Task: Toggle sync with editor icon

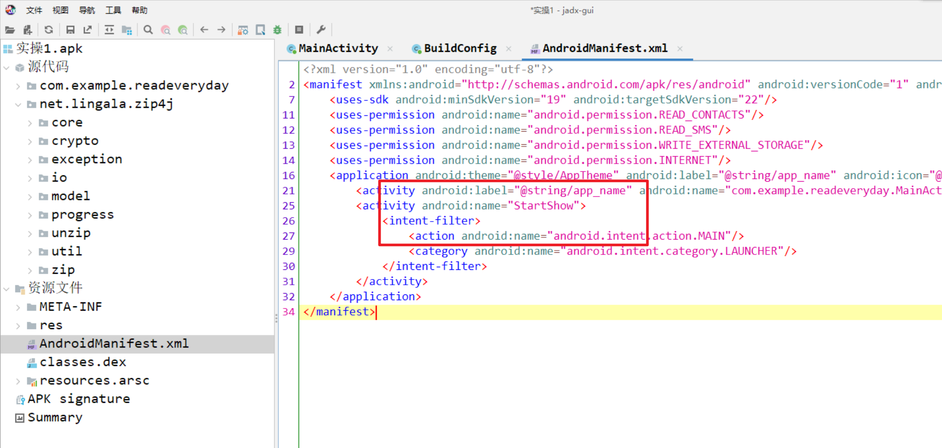Action: pyautogui.click(x=109, y=30)
